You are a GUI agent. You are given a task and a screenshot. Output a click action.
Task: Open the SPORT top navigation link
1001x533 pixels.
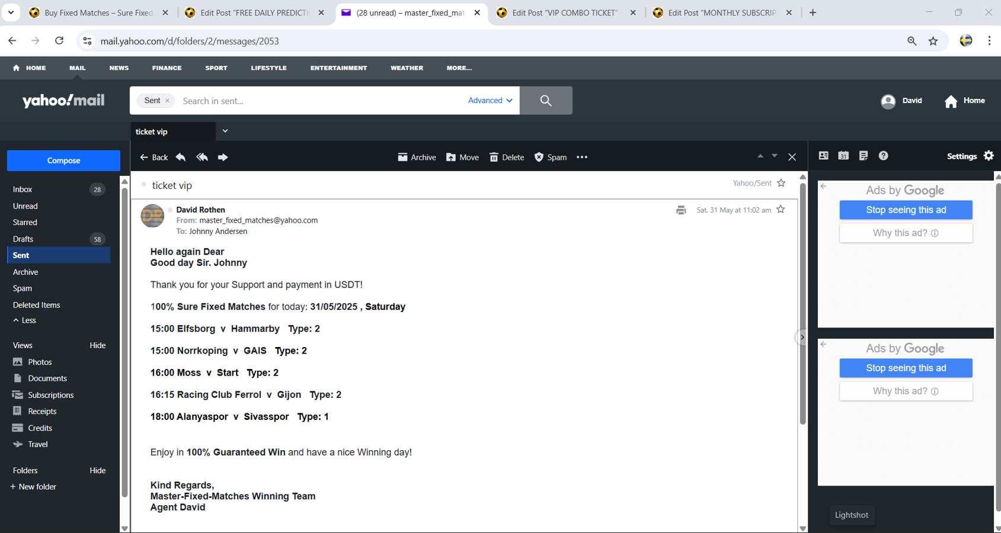216,68
